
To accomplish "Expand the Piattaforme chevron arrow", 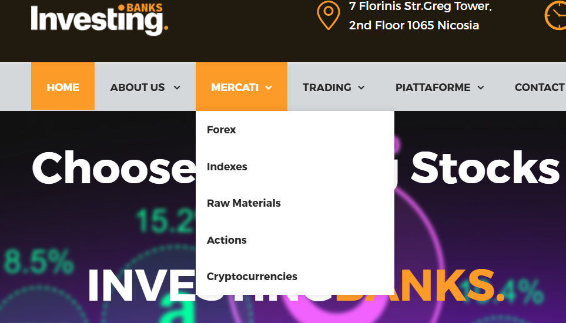I will point(481,88).
